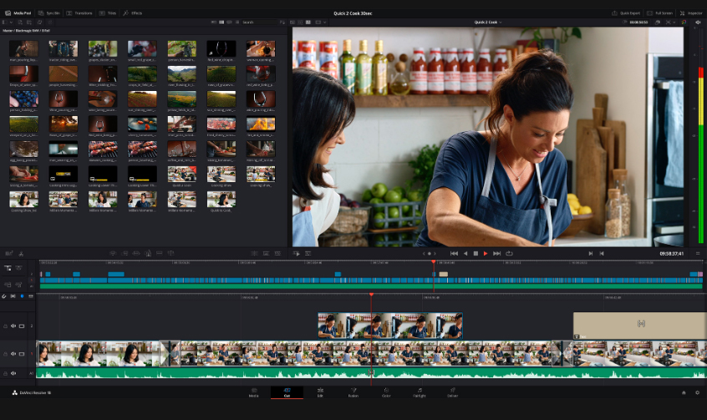Switch to the Deliver page
Screen dimensions: 707x420
pos(452,392)
